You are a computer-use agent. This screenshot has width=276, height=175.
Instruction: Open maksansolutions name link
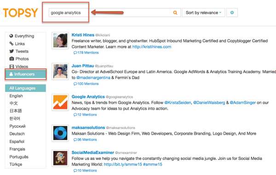[x=88, y=128]
